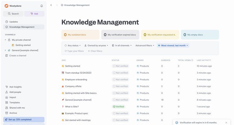Open the Any status filter dropdown
The width and height of the screenshot is (234, 125).
(73, 45)
